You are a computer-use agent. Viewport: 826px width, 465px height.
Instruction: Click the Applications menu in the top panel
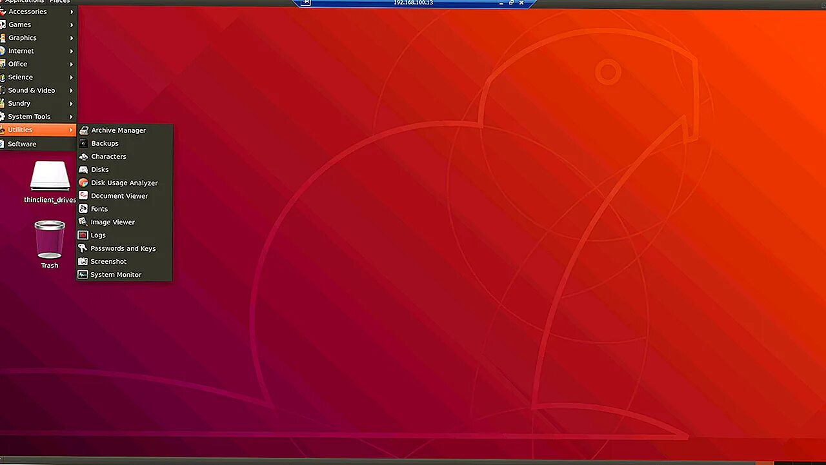24,2
